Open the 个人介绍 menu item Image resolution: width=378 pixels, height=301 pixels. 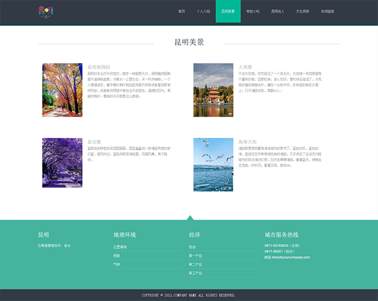pos(203,11)
